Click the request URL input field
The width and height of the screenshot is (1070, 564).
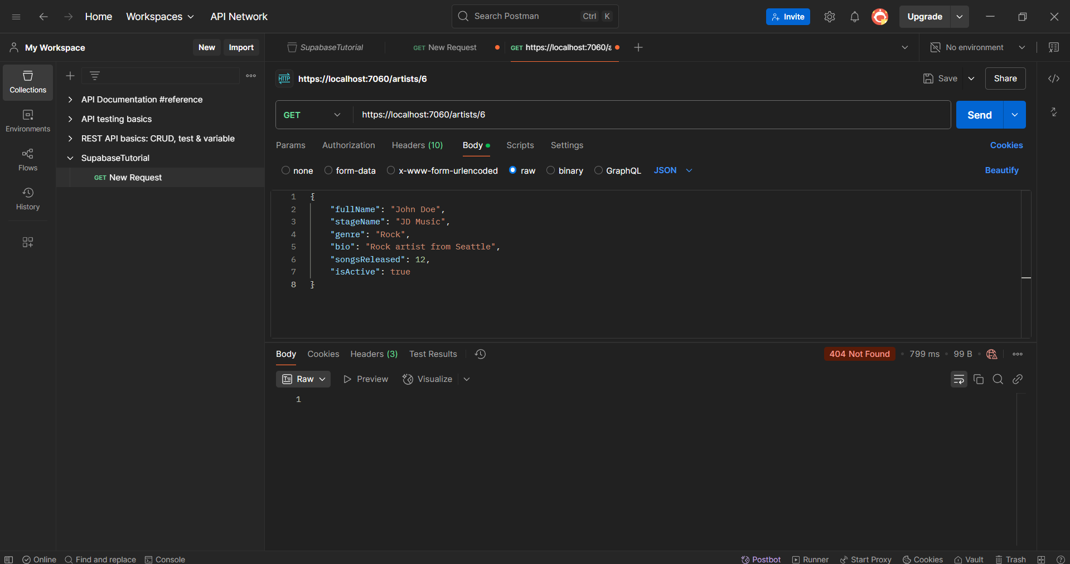tap(651, 115)
